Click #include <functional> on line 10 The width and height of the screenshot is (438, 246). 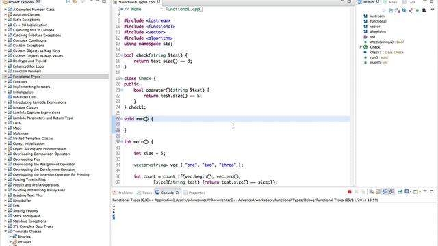pyautogui.click(x=149, y=27)
